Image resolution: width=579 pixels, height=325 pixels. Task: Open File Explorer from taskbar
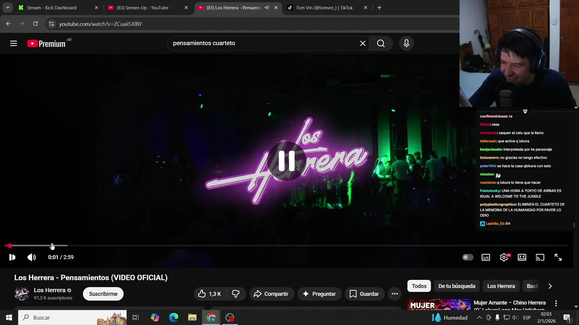tap(192, 317)
